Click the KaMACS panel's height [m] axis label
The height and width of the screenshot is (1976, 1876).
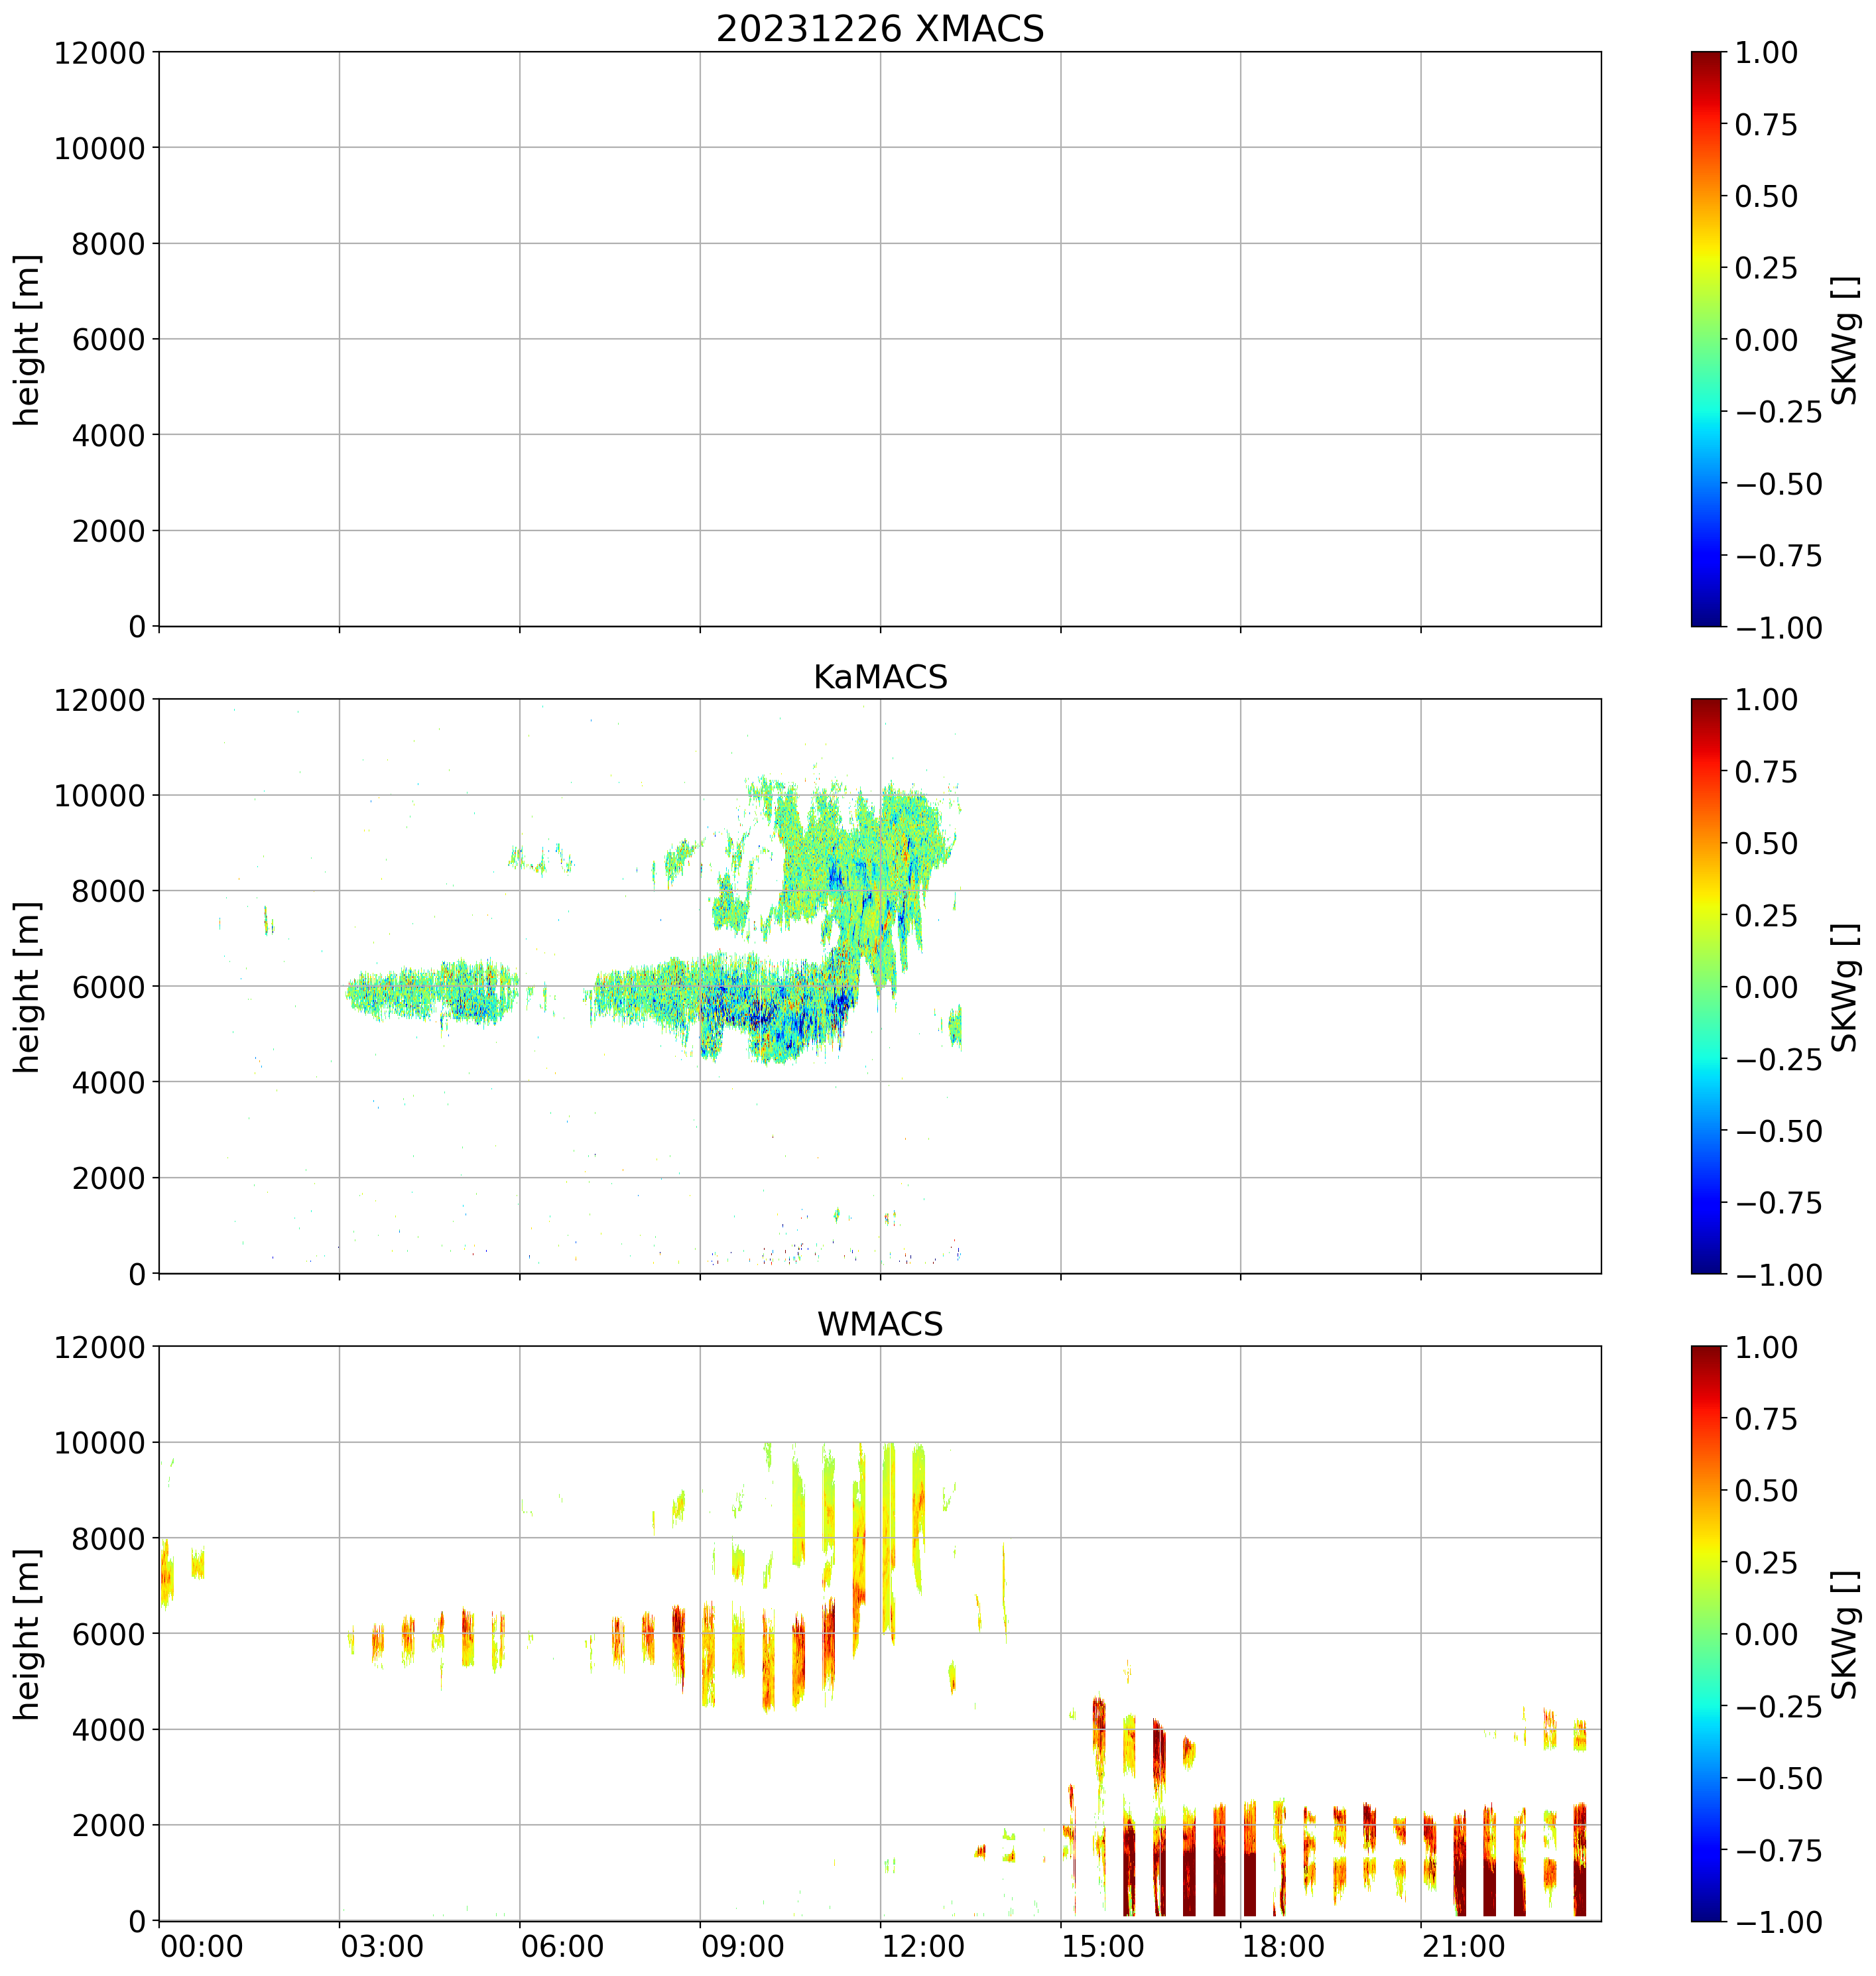coord(28,987)
